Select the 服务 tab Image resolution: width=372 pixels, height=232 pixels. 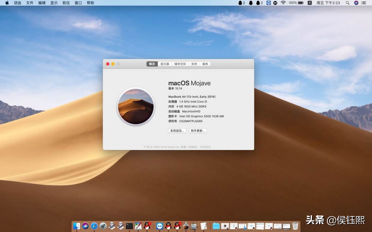205,64
